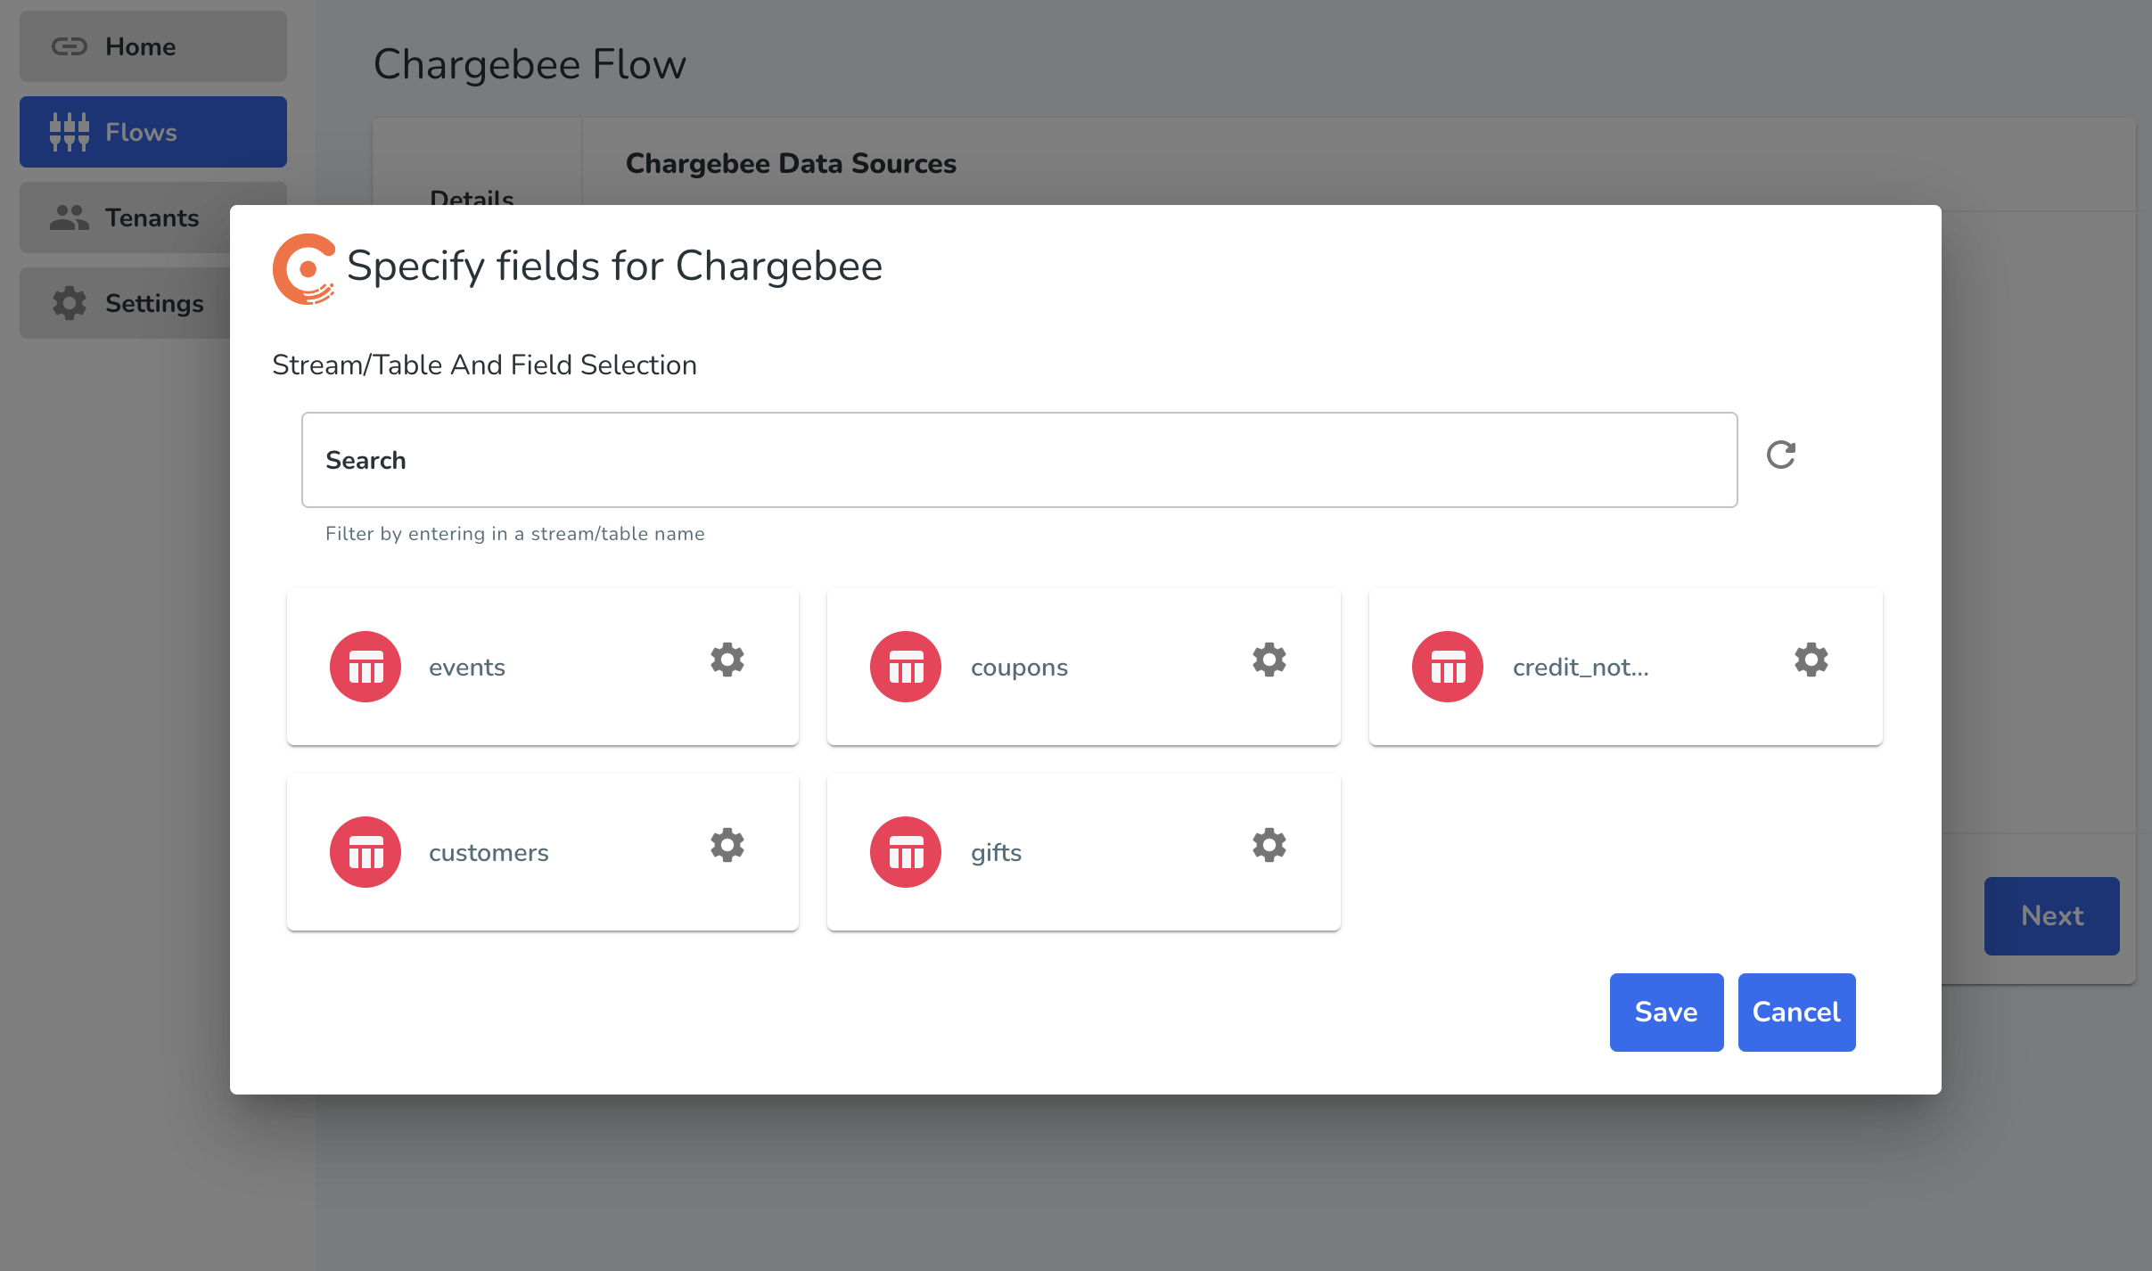
Task: Select the coupons table icon
Action: pyautogui.click(x=906, y=667)
